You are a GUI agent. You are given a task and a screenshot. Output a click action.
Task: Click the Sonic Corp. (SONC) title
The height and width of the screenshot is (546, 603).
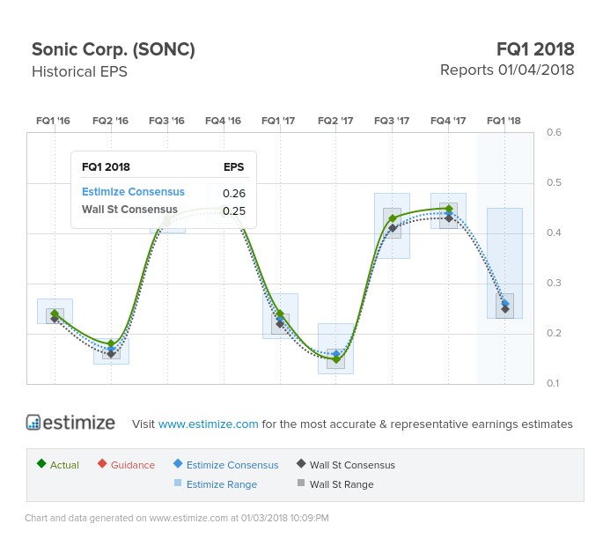click(x=114, y=49)
